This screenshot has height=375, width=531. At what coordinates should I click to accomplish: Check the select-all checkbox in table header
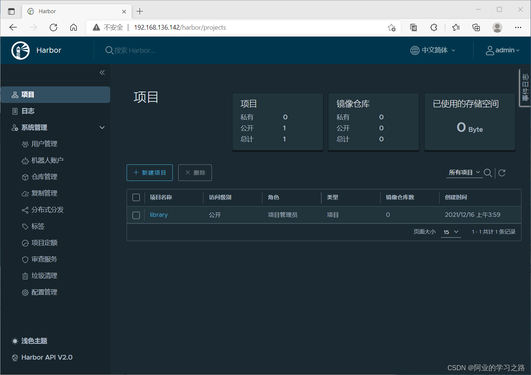click(x=136, y=197)
